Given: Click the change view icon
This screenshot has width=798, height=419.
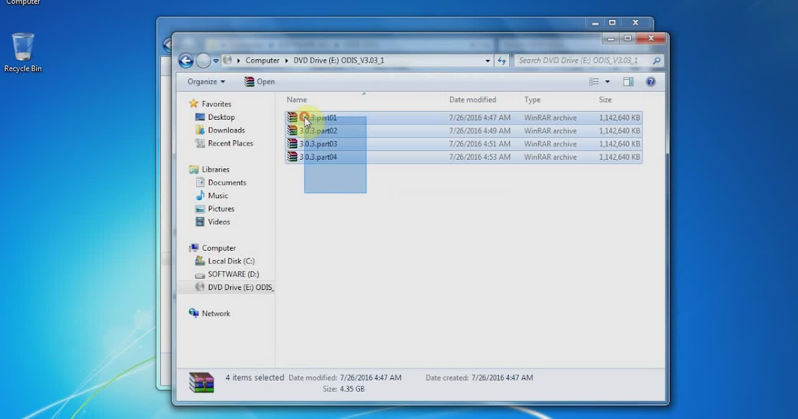Looking at the screenshot, I should pyautogui.click(x=595, y=82).
